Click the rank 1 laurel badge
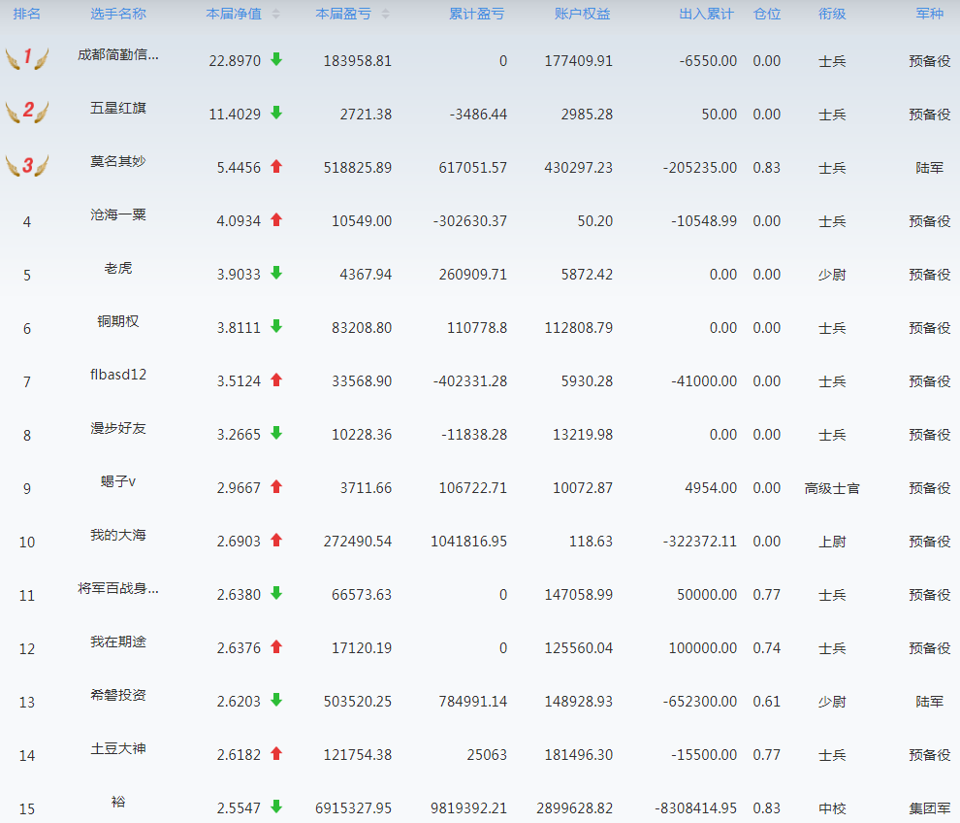The width and height of the screenshot is (960, 823). click(27, 58)
